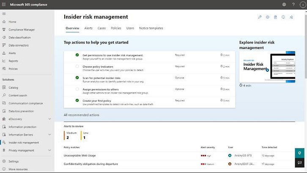Expand the Privacy management chevron
This screenshot has width=307, height=173.
click(49, 150)
